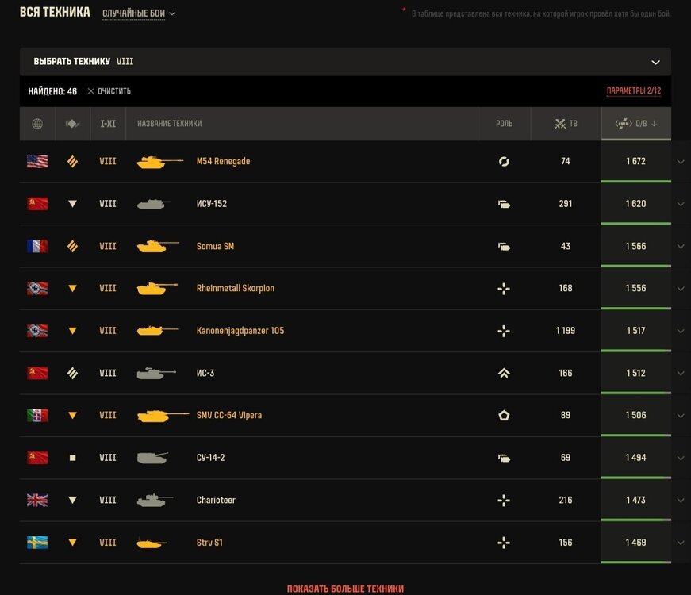
Task: Sort by battles count ТВ column
Action: coord(566,124)
